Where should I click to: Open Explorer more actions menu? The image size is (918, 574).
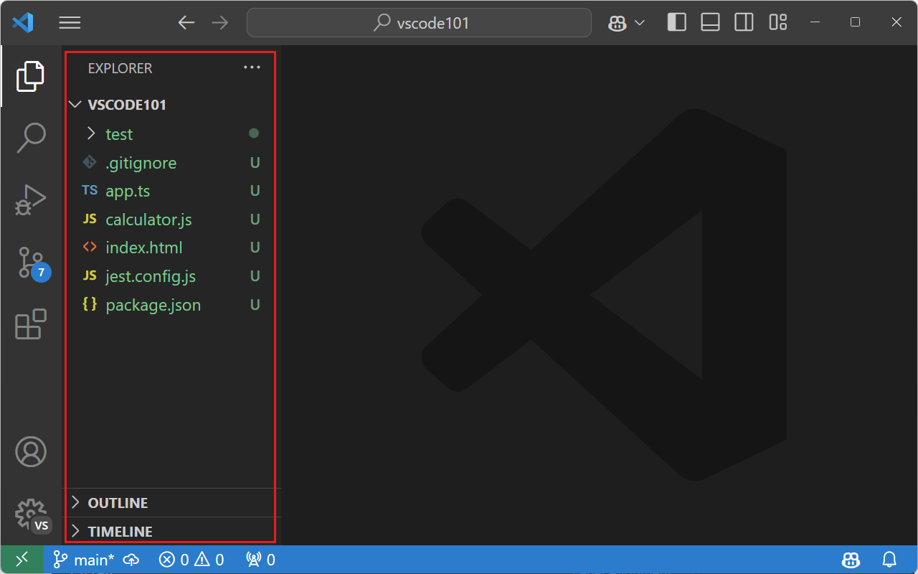tap(251, 67)
